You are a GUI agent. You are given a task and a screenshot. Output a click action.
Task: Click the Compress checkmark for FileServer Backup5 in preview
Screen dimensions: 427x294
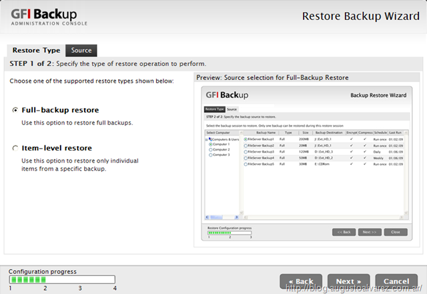(365, 163)
